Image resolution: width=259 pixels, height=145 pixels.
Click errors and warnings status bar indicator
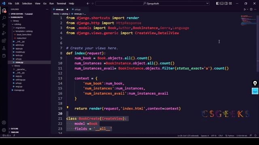(6, 135)
